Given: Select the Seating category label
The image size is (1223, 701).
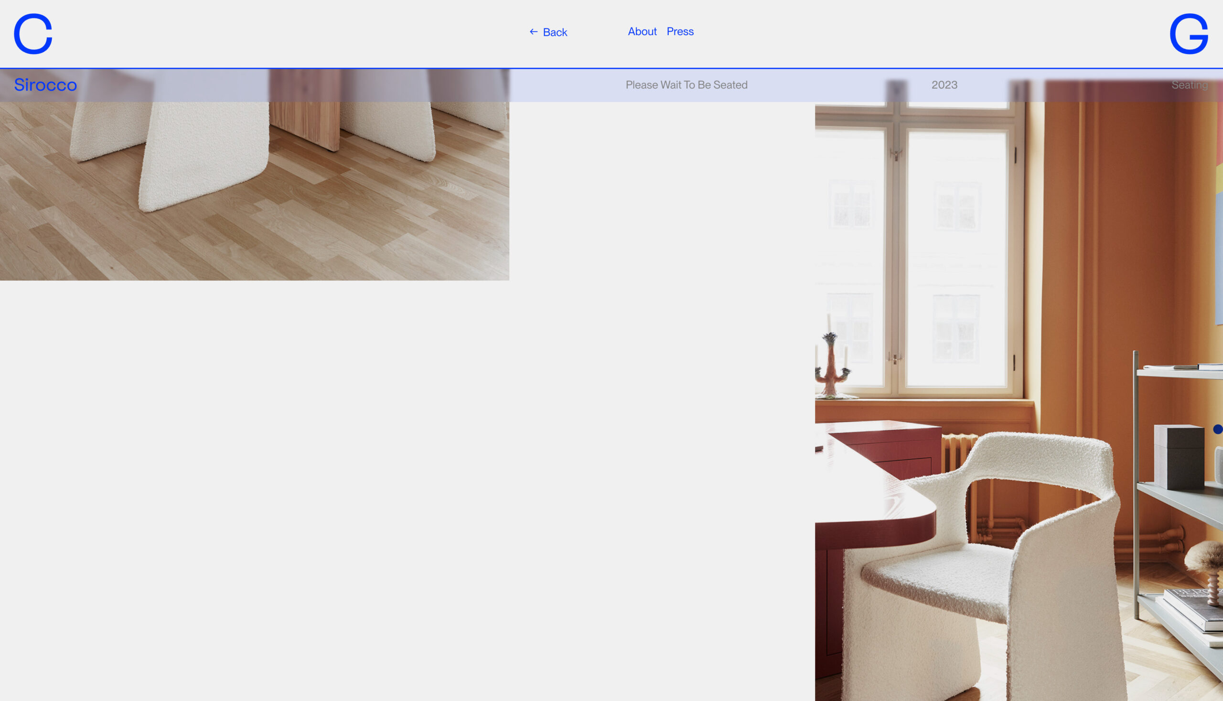Looking at the screenshot, I should [1189, 85].
